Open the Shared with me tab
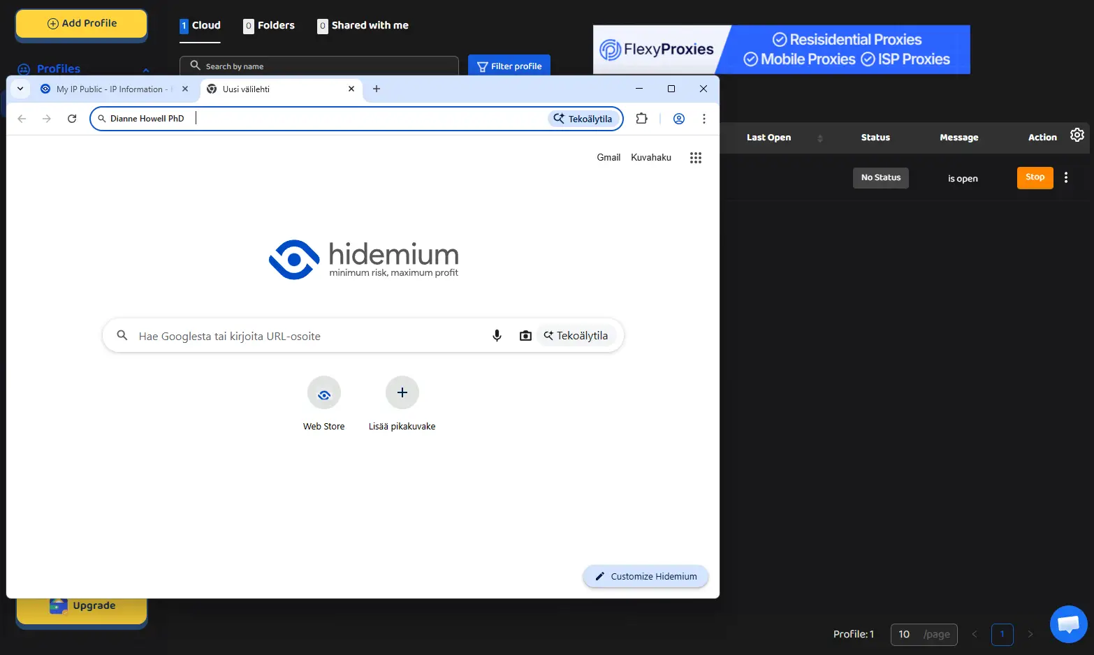 click(x=363, y=26)
